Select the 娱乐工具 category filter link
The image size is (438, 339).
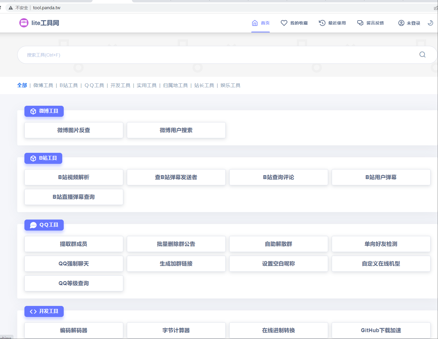[230, 85]
